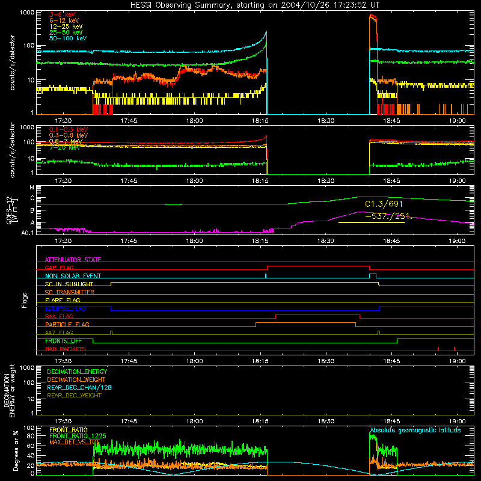Click the yellow 12-25 keV legend entry
Screen dimensions: 481x481
coord(66,26)
